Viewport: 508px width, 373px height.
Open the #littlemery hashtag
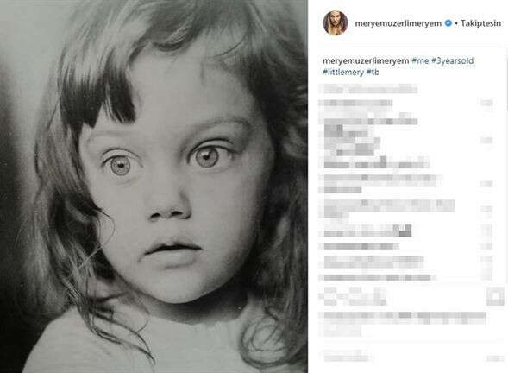(x=343, y=72)
